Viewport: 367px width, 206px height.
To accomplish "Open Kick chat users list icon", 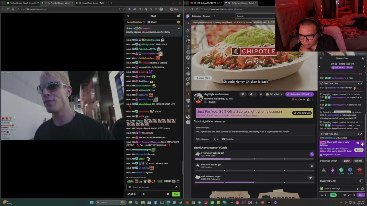I will (x=178, y=16).
